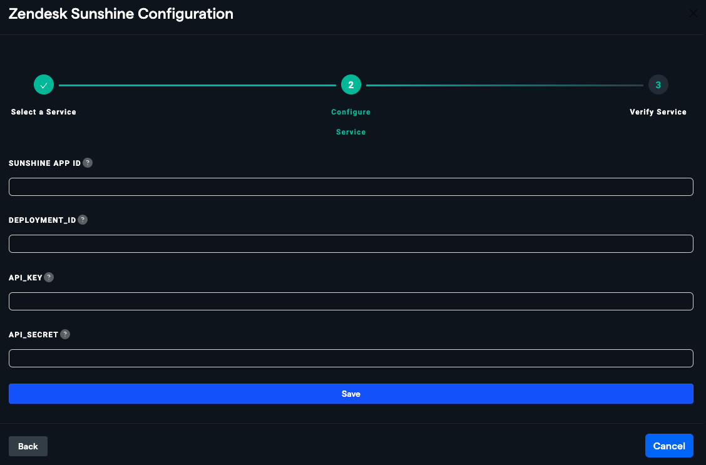The height and width of the screenshot is (465, 706).
Task: Cancel the configuration process
Action: [x=669, y=446]
